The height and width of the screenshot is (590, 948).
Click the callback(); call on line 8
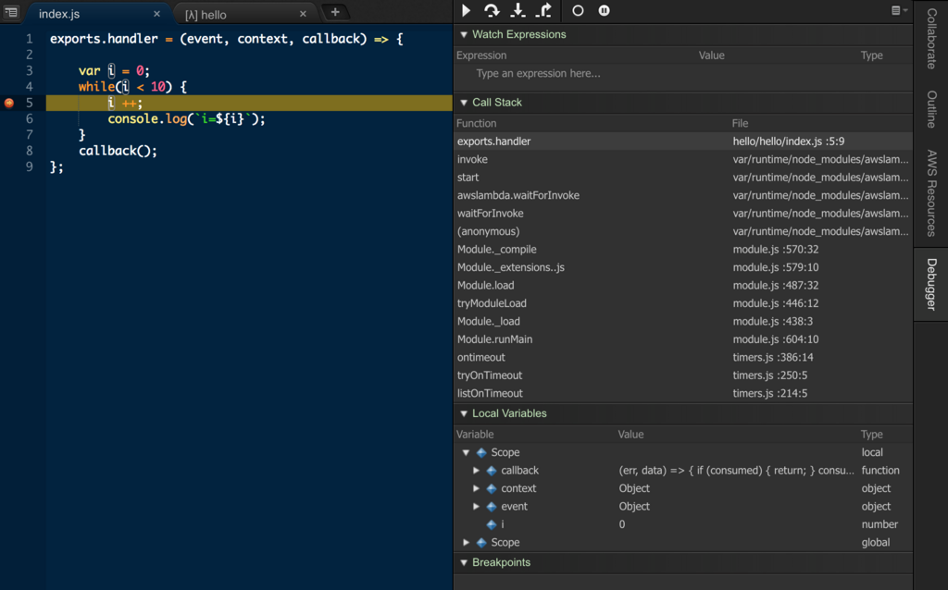tap(118, 151)
